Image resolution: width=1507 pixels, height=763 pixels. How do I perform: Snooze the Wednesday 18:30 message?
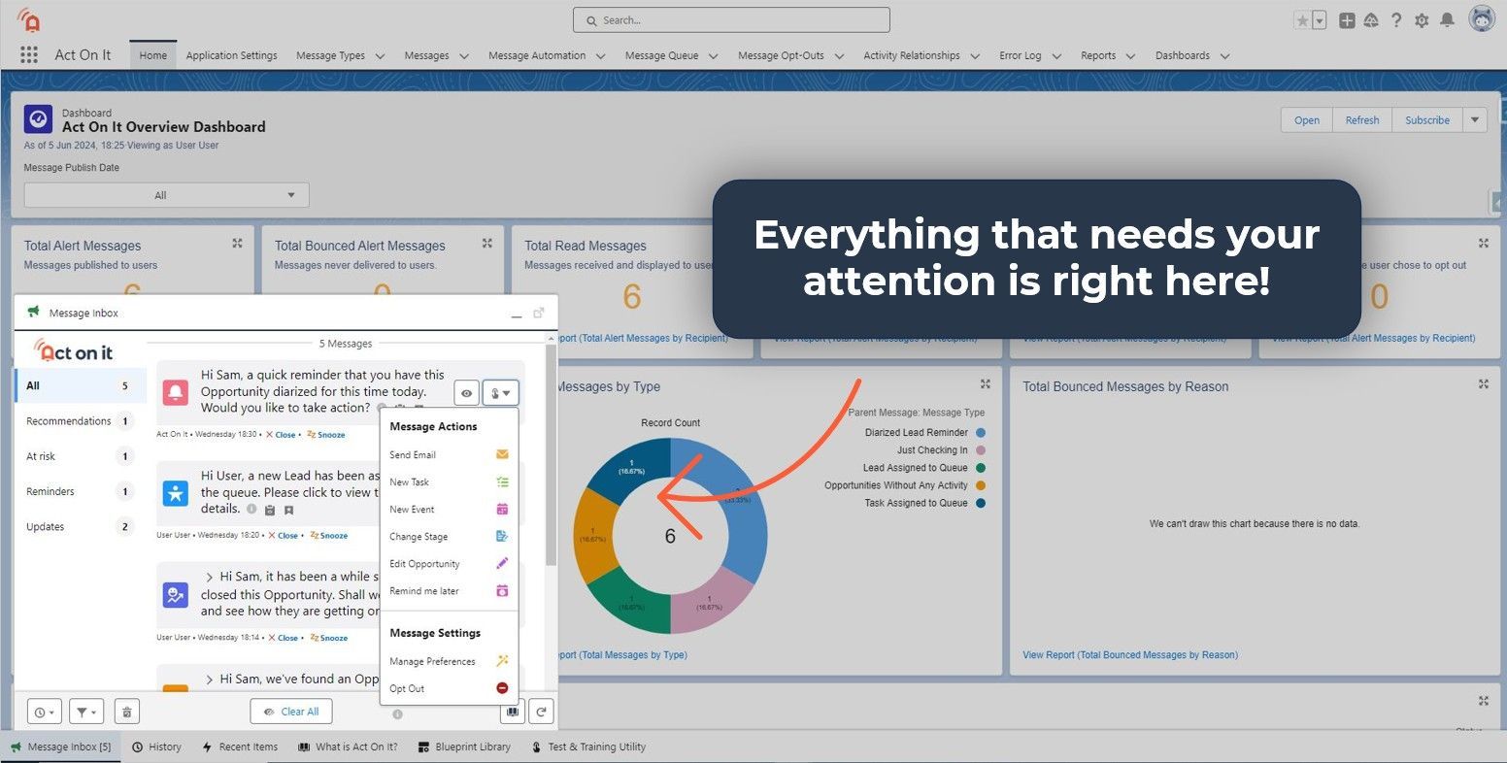pyautogui.click(x=326, y=435)
